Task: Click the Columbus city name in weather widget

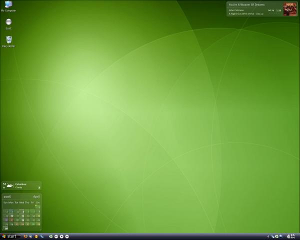Action: pos(20,184)
